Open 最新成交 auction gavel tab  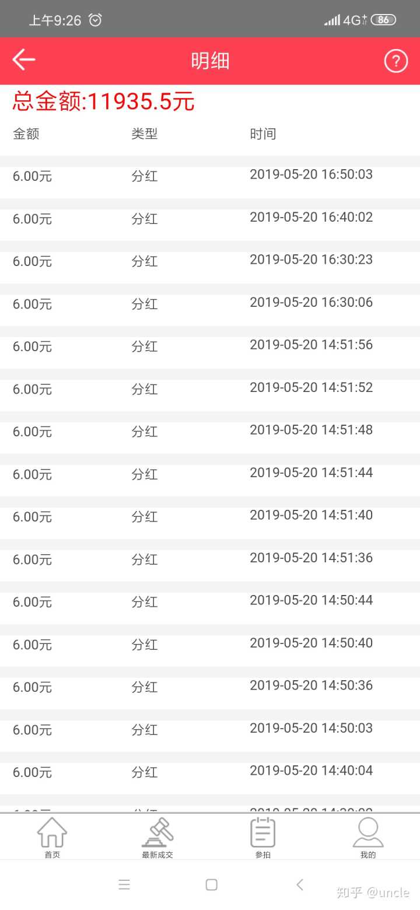coord(157,838)
